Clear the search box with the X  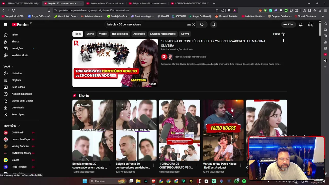pyautogui.click(x=194, y=24)
